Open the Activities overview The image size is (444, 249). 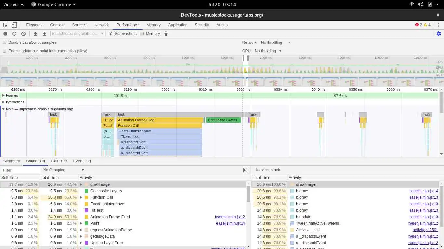pyautogui.click(x=14, y=5)
